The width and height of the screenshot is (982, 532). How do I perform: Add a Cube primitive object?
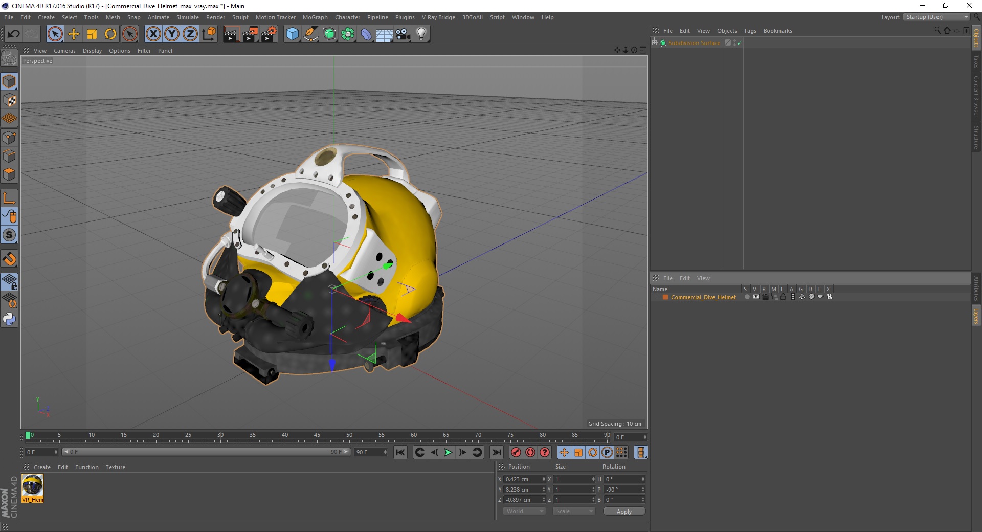(x=292, y=34)
